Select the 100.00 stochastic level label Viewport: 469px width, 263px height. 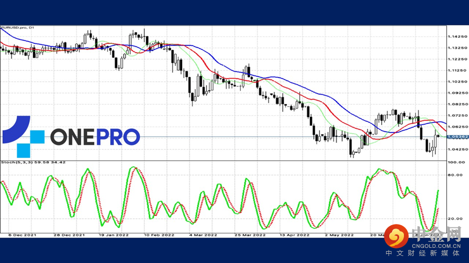[x=456, y=162]
